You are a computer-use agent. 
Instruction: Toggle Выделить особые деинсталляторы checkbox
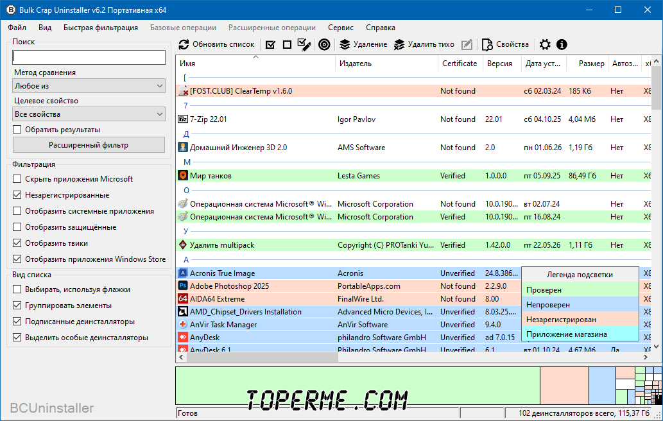(17, 338)
